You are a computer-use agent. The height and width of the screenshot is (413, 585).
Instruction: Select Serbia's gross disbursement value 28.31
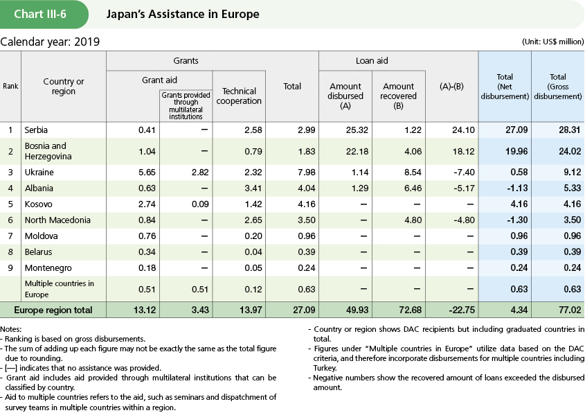(568, 130)
